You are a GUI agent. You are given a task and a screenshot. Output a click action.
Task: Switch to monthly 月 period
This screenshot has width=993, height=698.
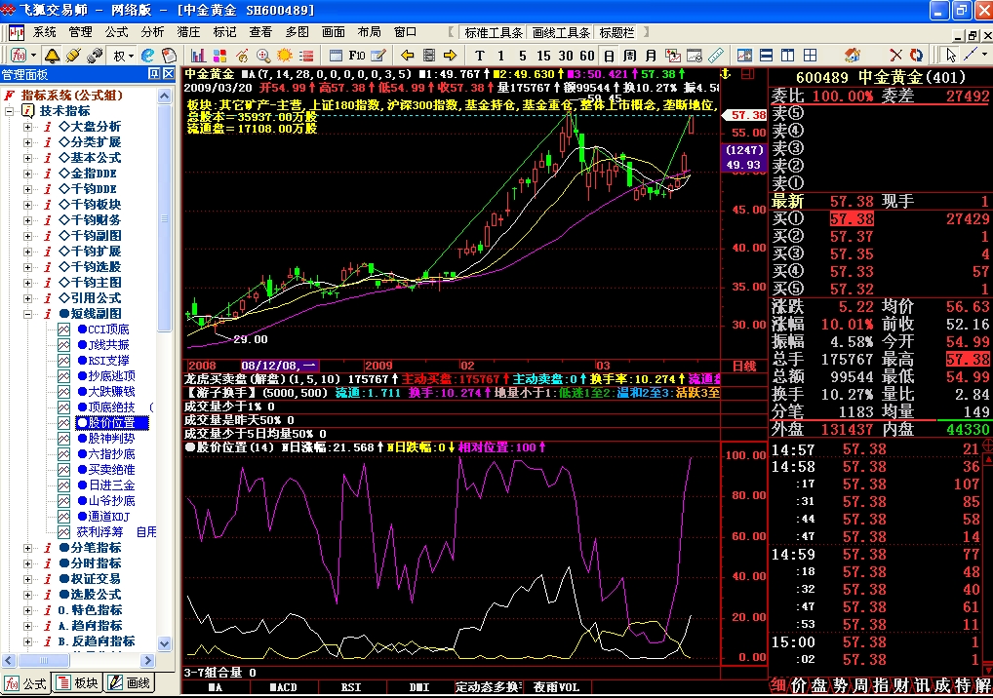point(651,56)
